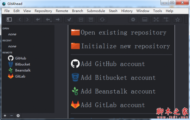
Task: Open the toolbar gear configuration icon
Action: (x=133, y=20)
